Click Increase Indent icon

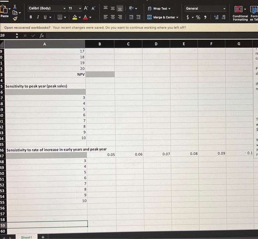point(138,17)
